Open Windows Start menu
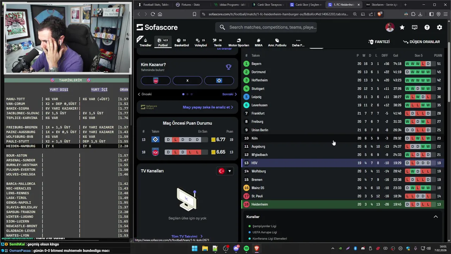This screenshot has width=451, height=254. [x=194, y=248]
